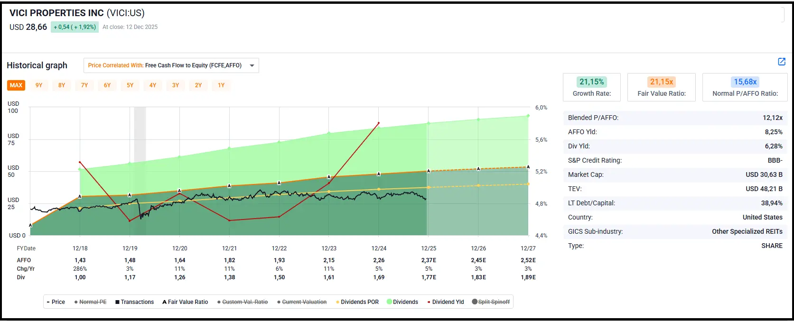Image resolution: width=794 pixels, height=321 pixels.
Task: Enable Custom Val. Ratio series
Action: (x=243, y=302)
